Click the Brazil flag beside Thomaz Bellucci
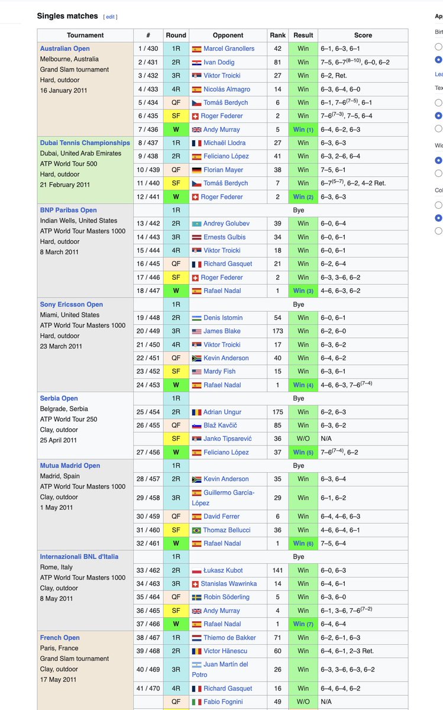 [196, 530]
